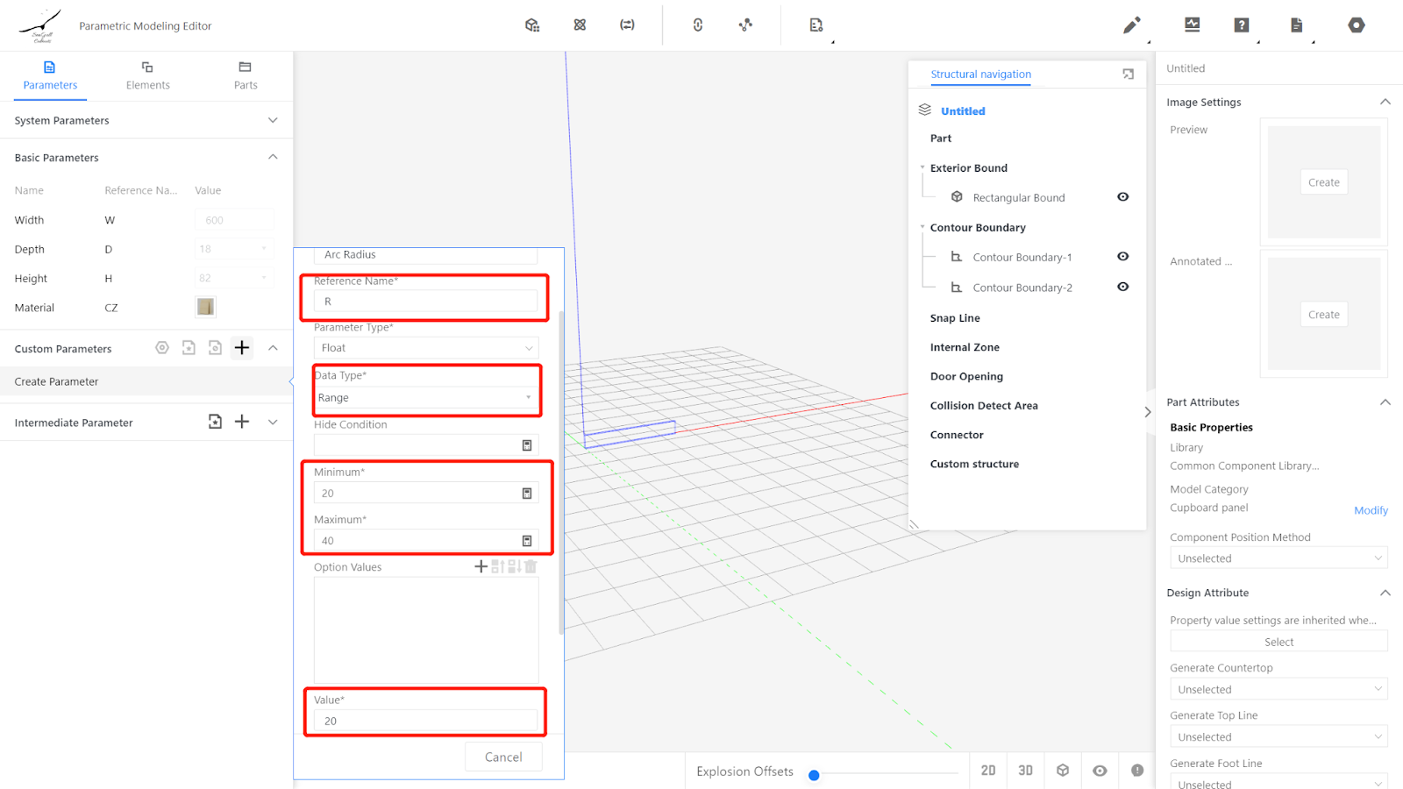Open the help question mark icon

click(x=1242, y=25)
